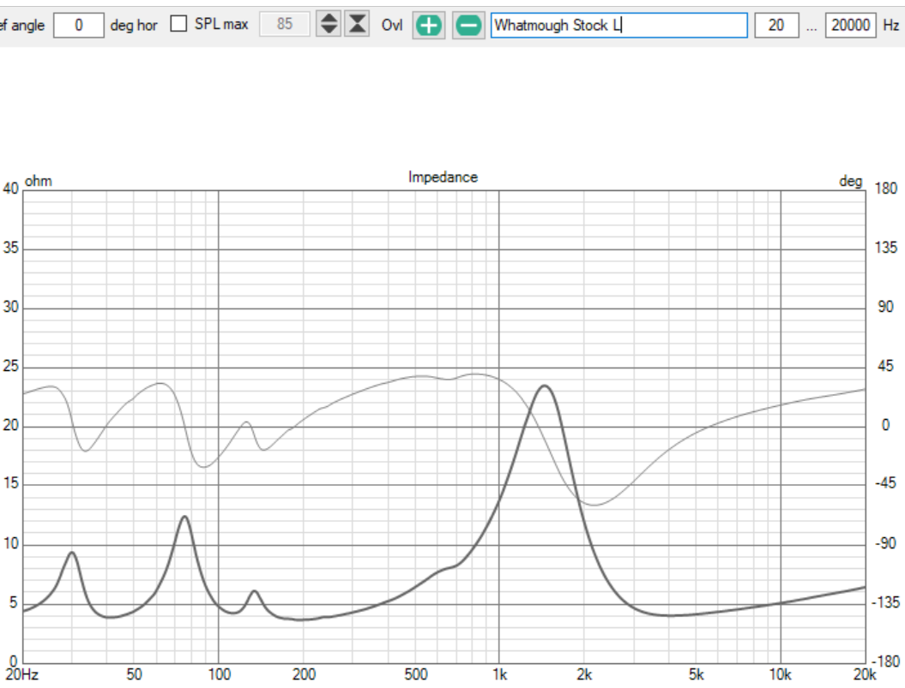Click the hourglass-shaped fit scale icon

click(357, 24)
